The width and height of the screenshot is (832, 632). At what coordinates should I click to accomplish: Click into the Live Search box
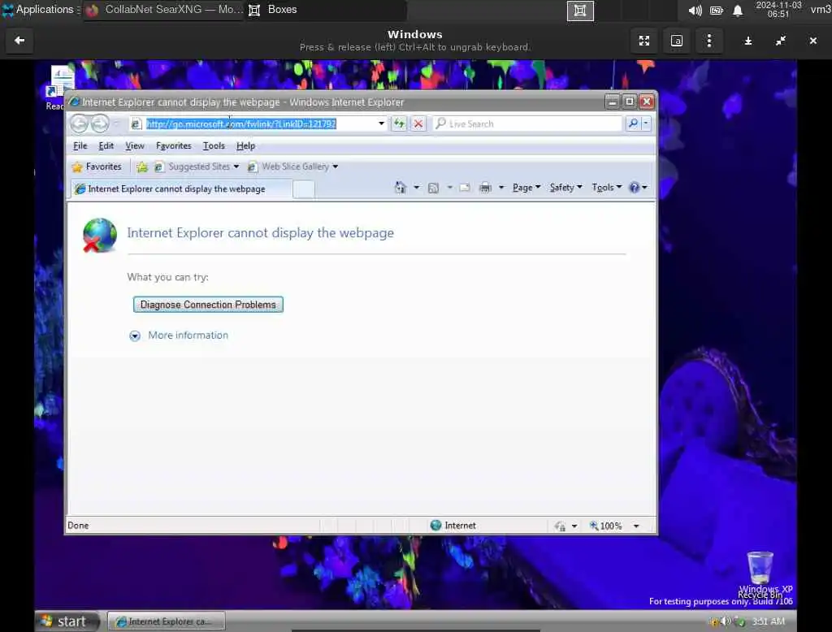click(x=528, y=123)
